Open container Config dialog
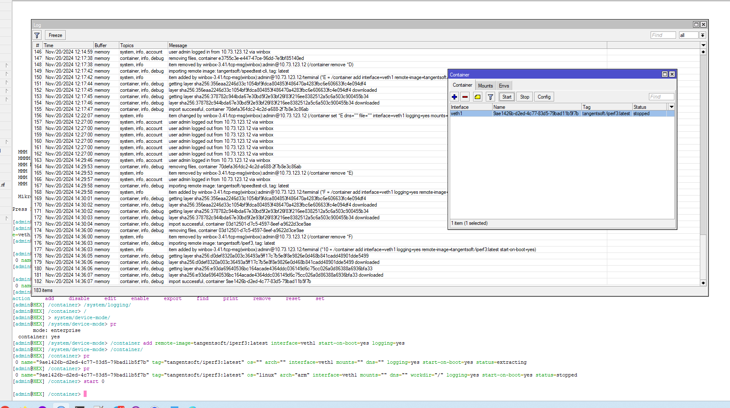730x408 pixels. coord(544,97)
